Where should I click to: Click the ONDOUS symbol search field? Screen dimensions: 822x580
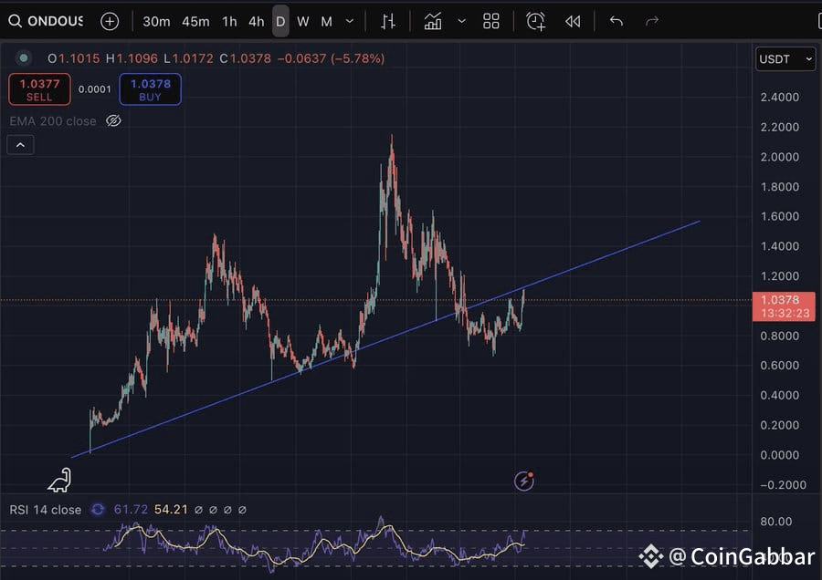click(46, 21)
